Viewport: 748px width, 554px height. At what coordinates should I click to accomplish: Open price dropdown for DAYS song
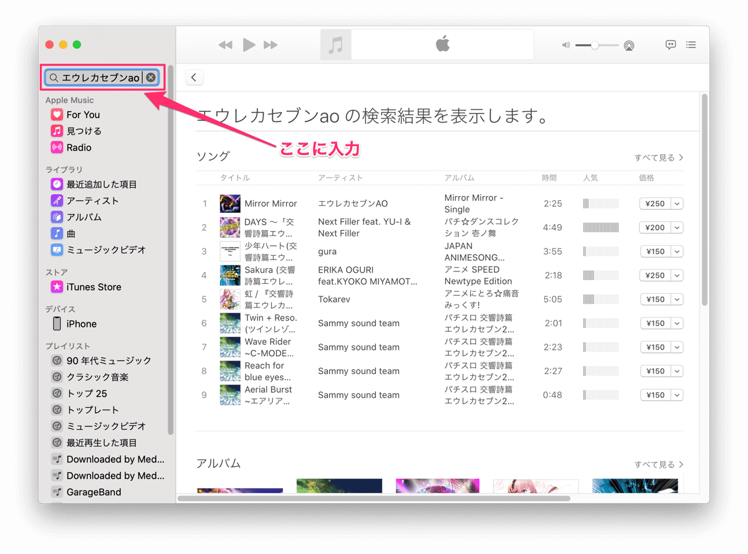tap(677, 228)
